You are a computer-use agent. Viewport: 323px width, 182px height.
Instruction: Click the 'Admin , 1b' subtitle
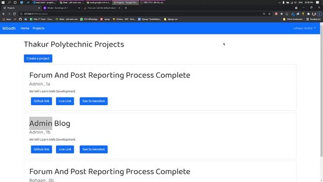(40, 132)
